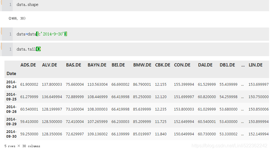Click the '5 rows × 30 columns' summary text
Screen dimensions: 270x151
click(x=22, y=146)
